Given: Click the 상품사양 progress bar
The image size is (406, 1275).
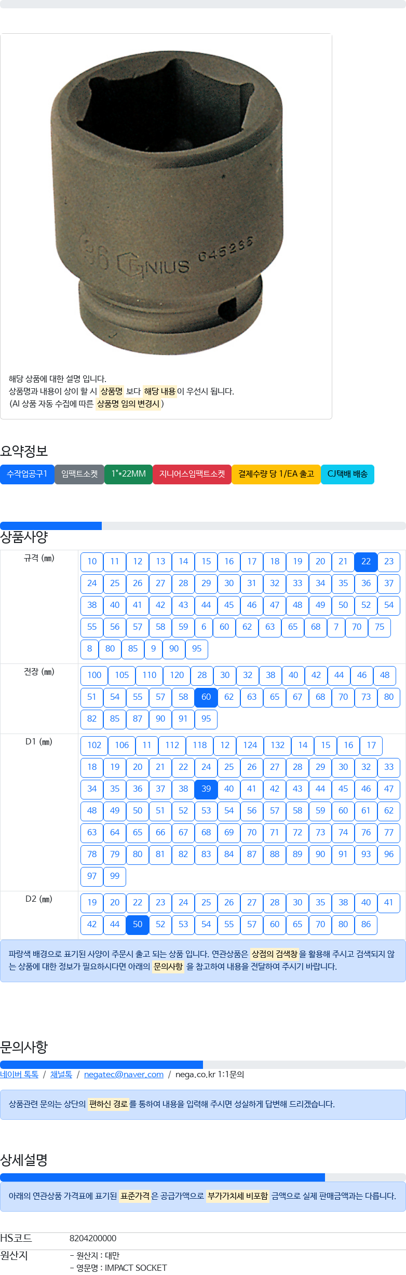Looking at the screenshot, I should click(x=203, y=526).
